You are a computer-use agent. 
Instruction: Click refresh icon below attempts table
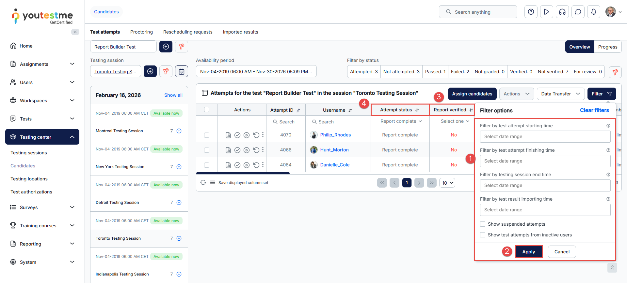[x=203, y=183]
